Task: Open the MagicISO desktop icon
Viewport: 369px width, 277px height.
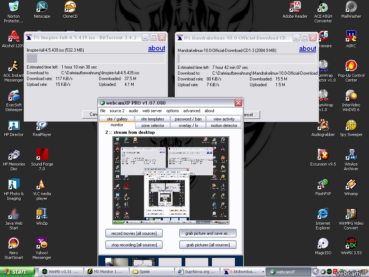Action: (x=323, y=247)
